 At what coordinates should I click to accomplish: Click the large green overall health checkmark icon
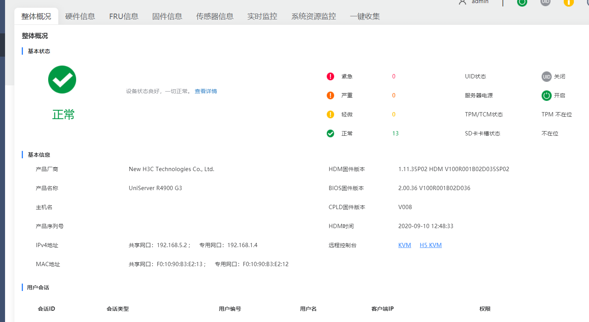coord(62,80)
